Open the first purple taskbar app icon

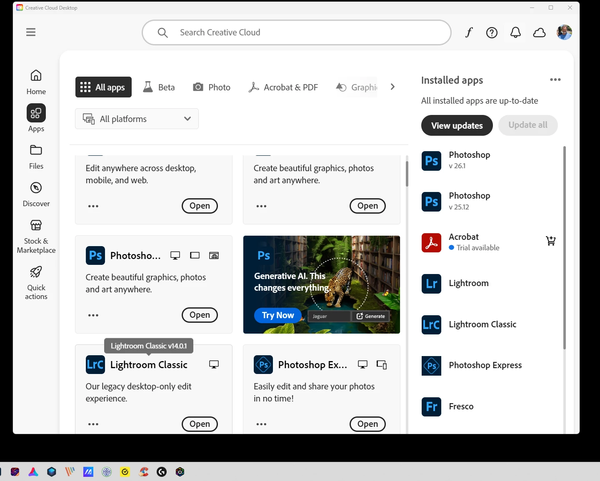(x=15, y=472)
